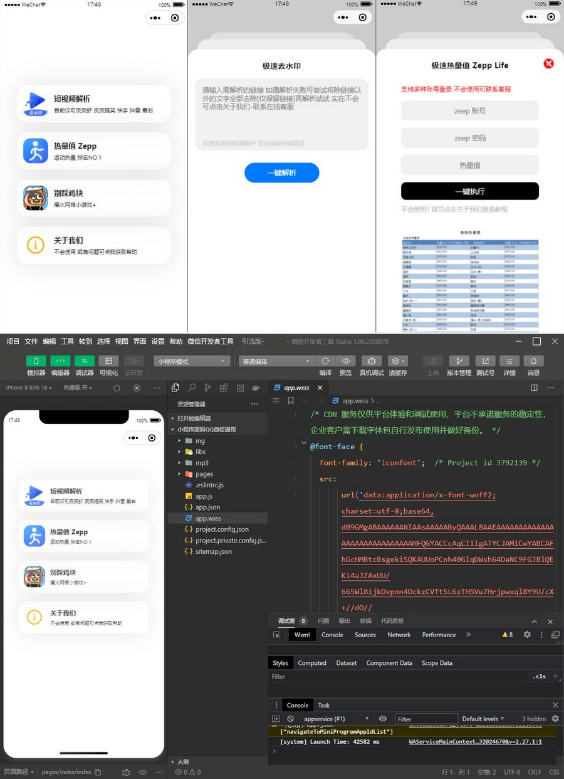
Task: Toggle the console live expression eye icon
Action: point(383,719)
